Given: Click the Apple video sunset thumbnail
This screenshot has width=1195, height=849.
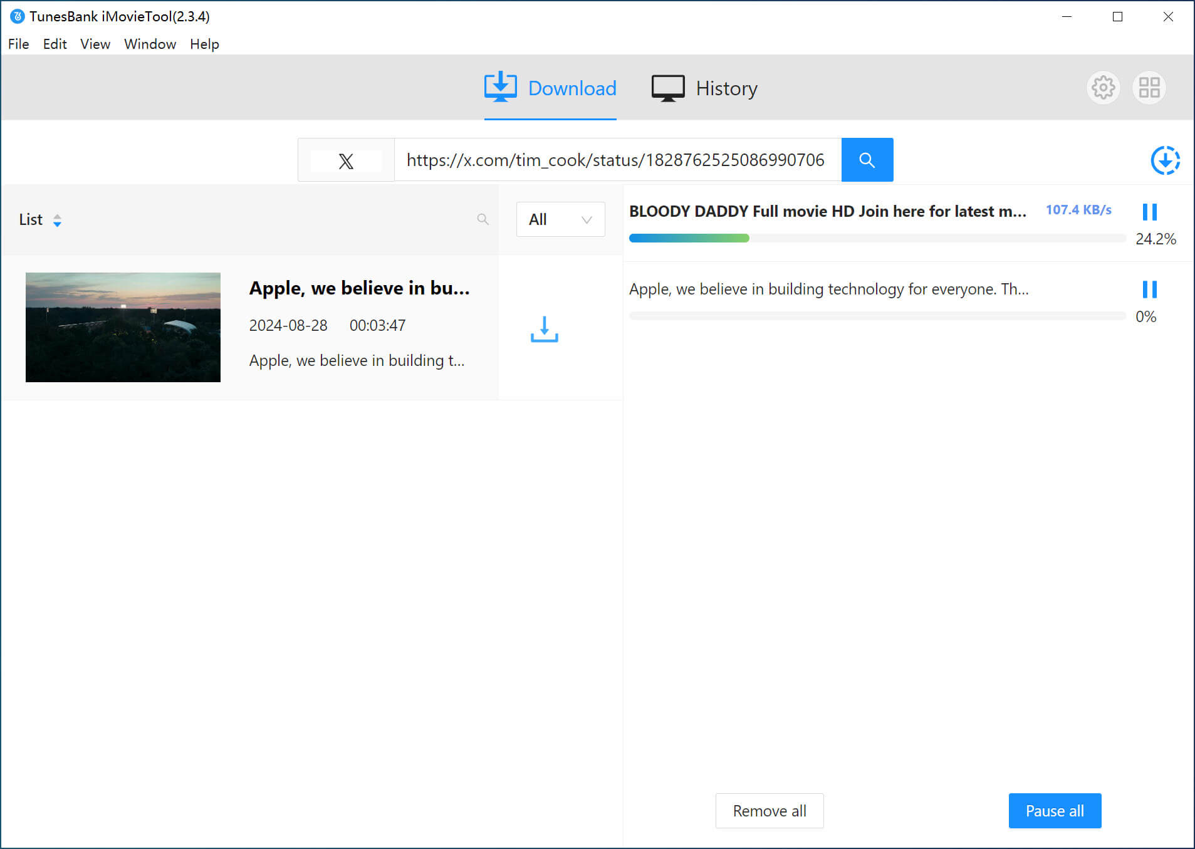Looking at the screenshot, I should click(123, 327).
